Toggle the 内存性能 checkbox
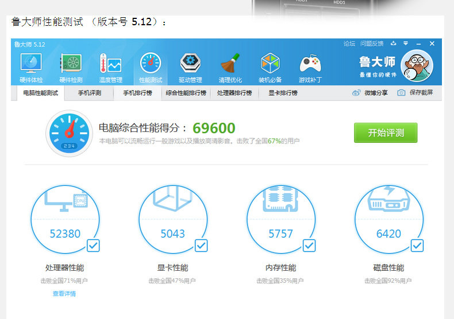 [x=309, y=246]
